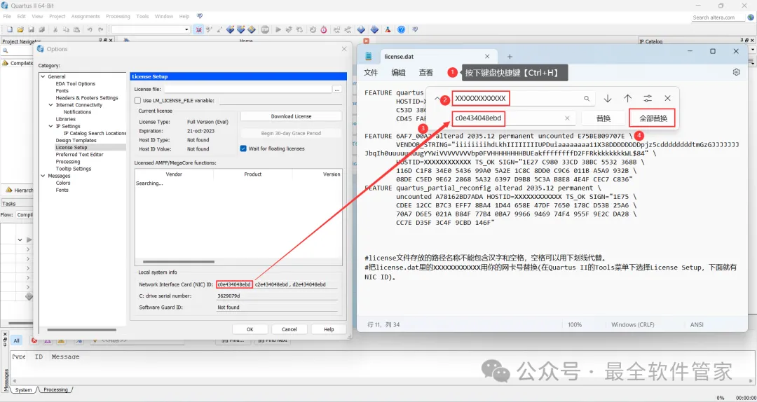The image size is (757, 402).
Task: Click Save disk icon in Quartus toolbar
Action: click(31, 29)
